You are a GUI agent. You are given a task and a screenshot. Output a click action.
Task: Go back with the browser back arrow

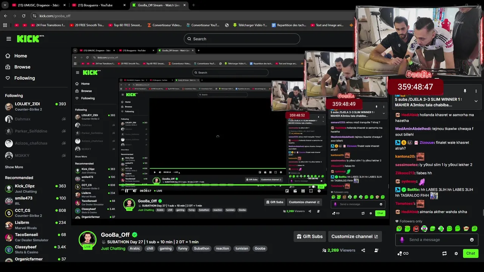5,16
